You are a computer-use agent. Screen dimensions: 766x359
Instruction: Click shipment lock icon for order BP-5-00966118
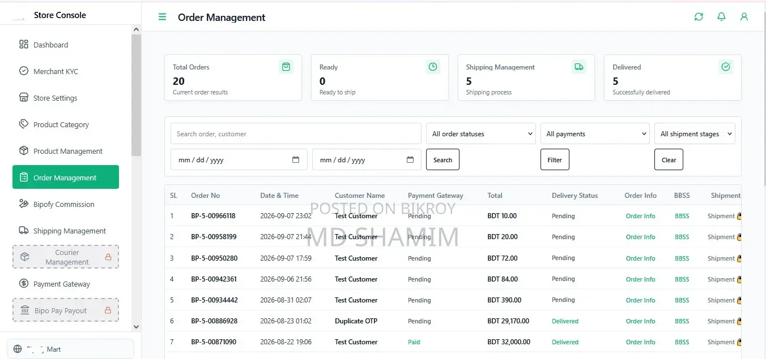[739, 216]
